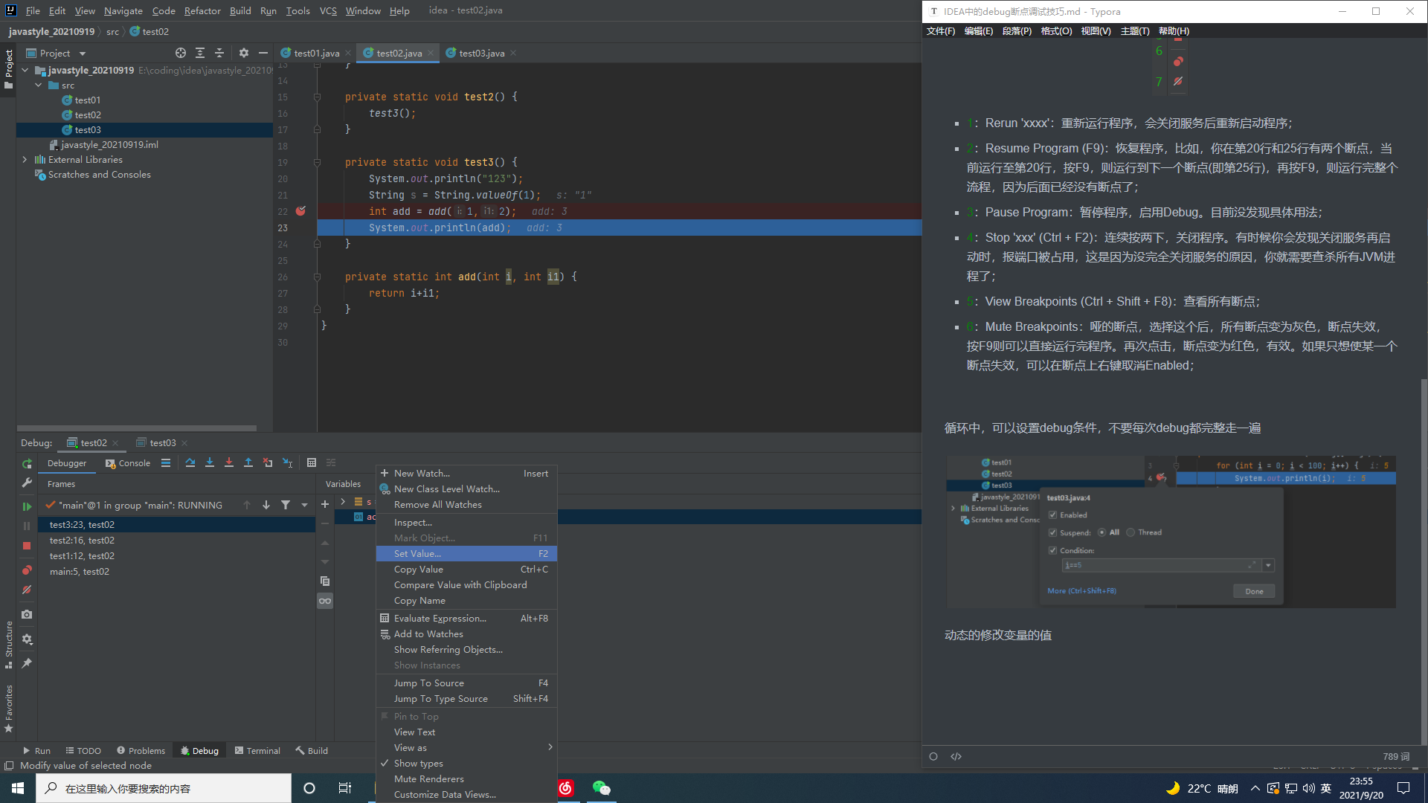Choose Set Value... from context menu

point(417,554)
